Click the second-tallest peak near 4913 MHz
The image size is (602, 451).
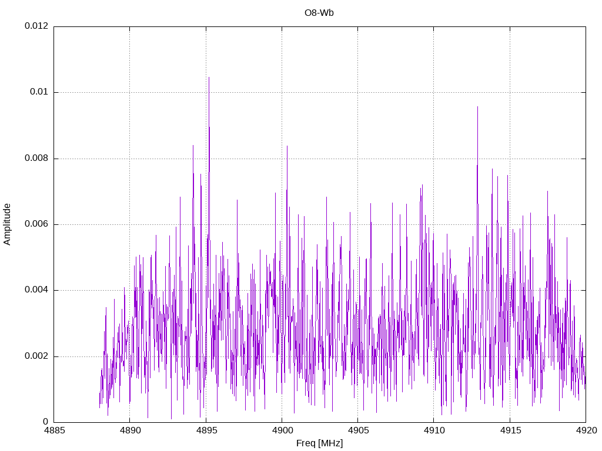click(x=477, y=107)
